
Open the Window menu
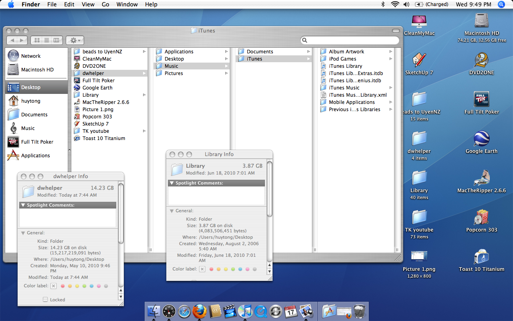pos(127,4)
